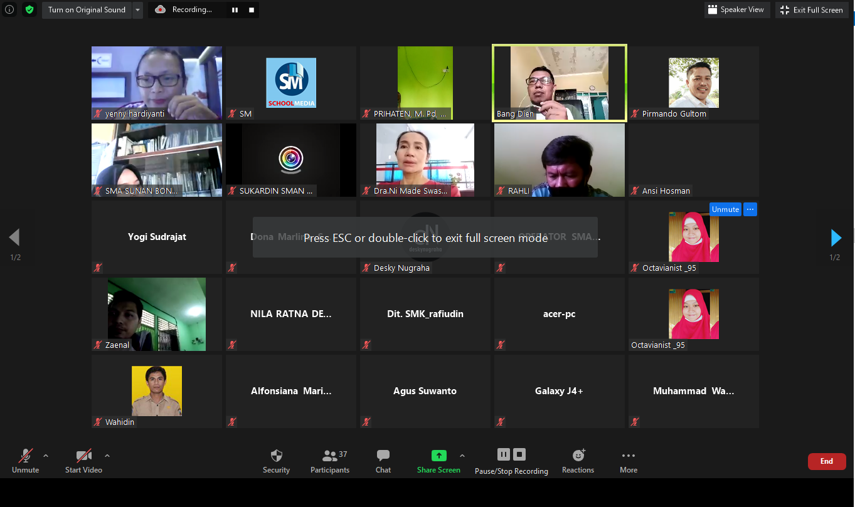Open the Participants panel

[329, 456]
